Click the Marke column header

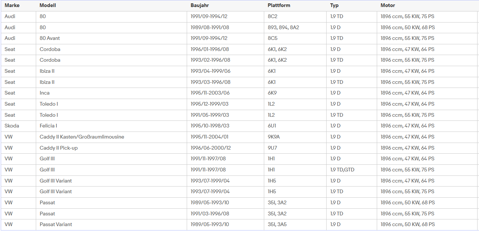pos(12,6)
